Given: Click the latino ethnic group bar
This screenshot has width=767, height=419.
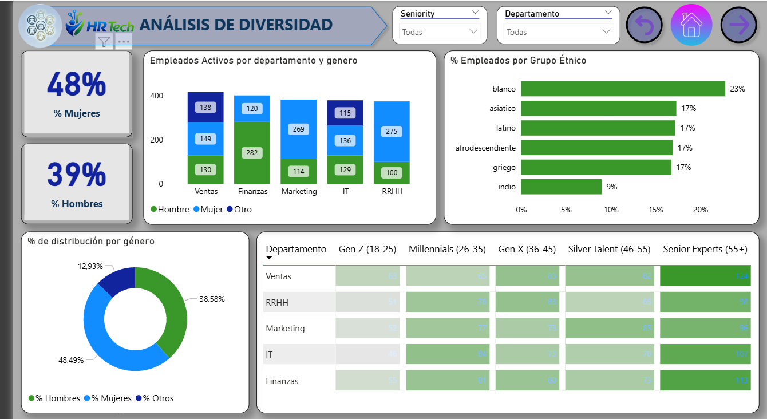Looking at the screenshot, I should [x=599, y=128].
